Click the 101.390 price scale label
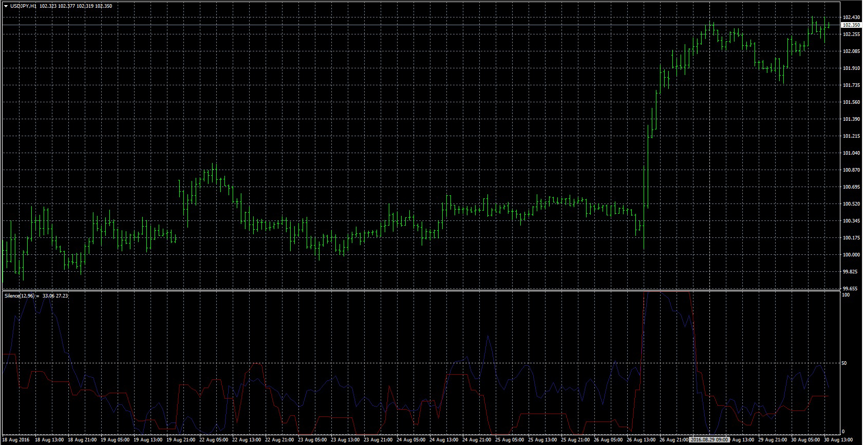 click(x=851, y=119)
